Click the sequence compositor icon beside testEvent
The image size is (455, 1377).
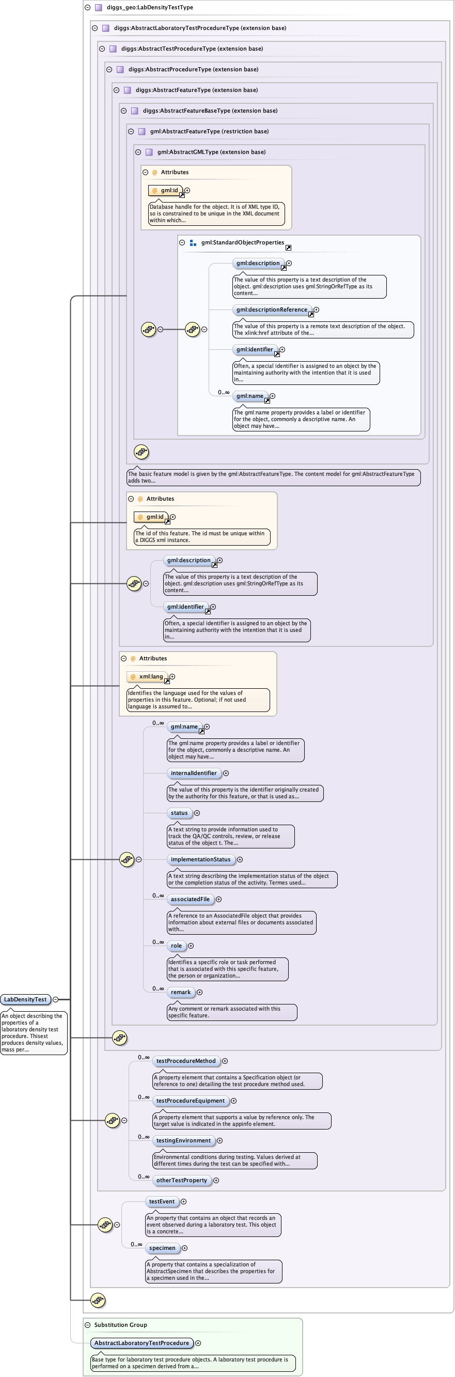[x=105, y=1225]
